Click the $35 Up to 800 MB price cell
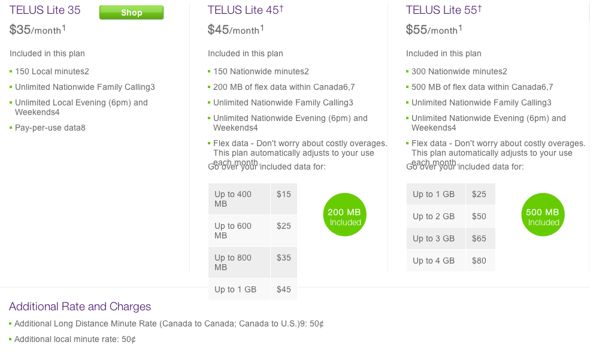Viewport: 593px width, 357px height. pyautogui.click(x=284, y=262)
